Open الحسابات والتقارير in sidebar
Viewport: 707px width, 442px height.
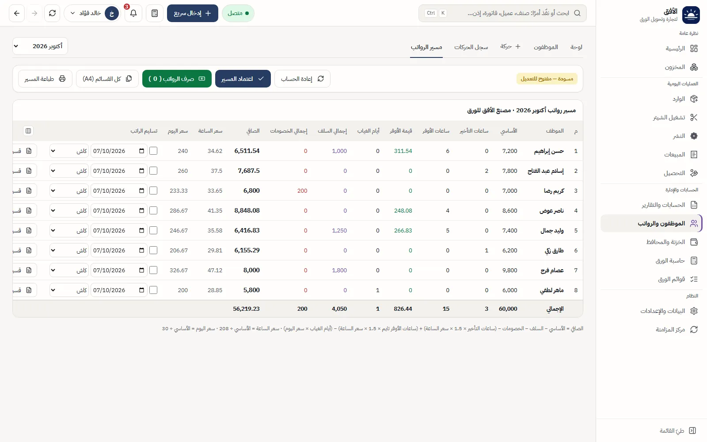[x=651, y=205]
